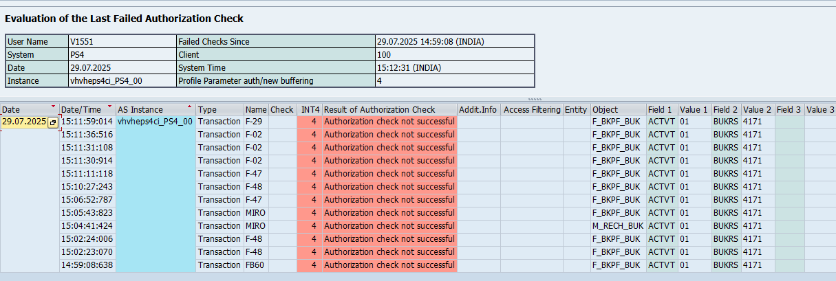Click descending sort arrow in Date header
This screenshot has width=836, height=281.
coord(54,107)
